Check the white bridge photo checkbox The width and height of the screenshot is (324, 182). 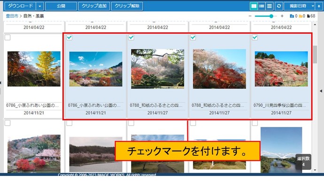[x=255, y=123]
